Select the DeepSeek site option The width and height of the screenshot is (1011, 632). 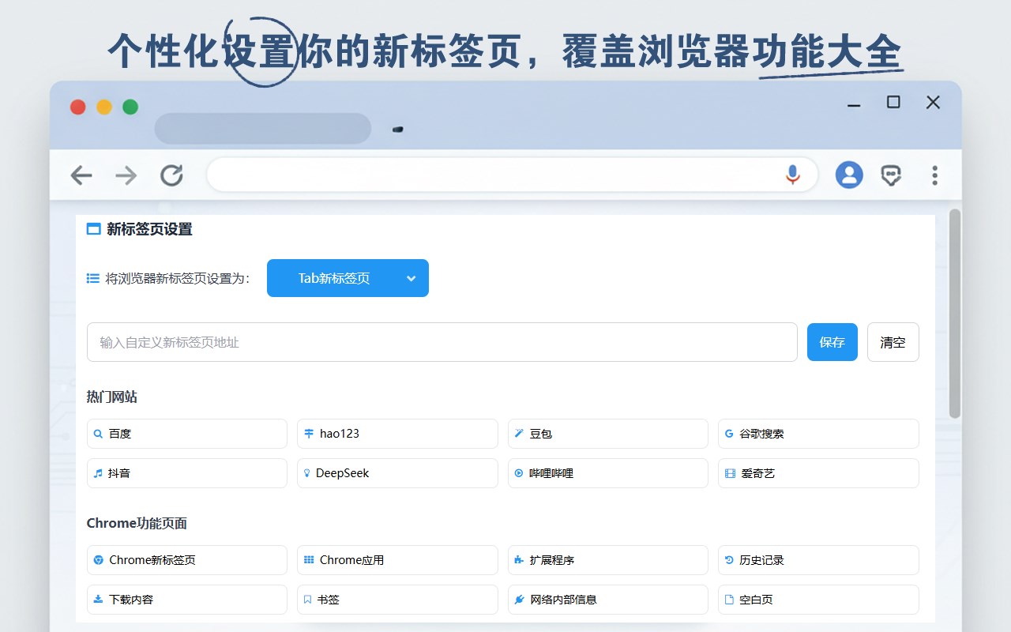coord(397,473)
